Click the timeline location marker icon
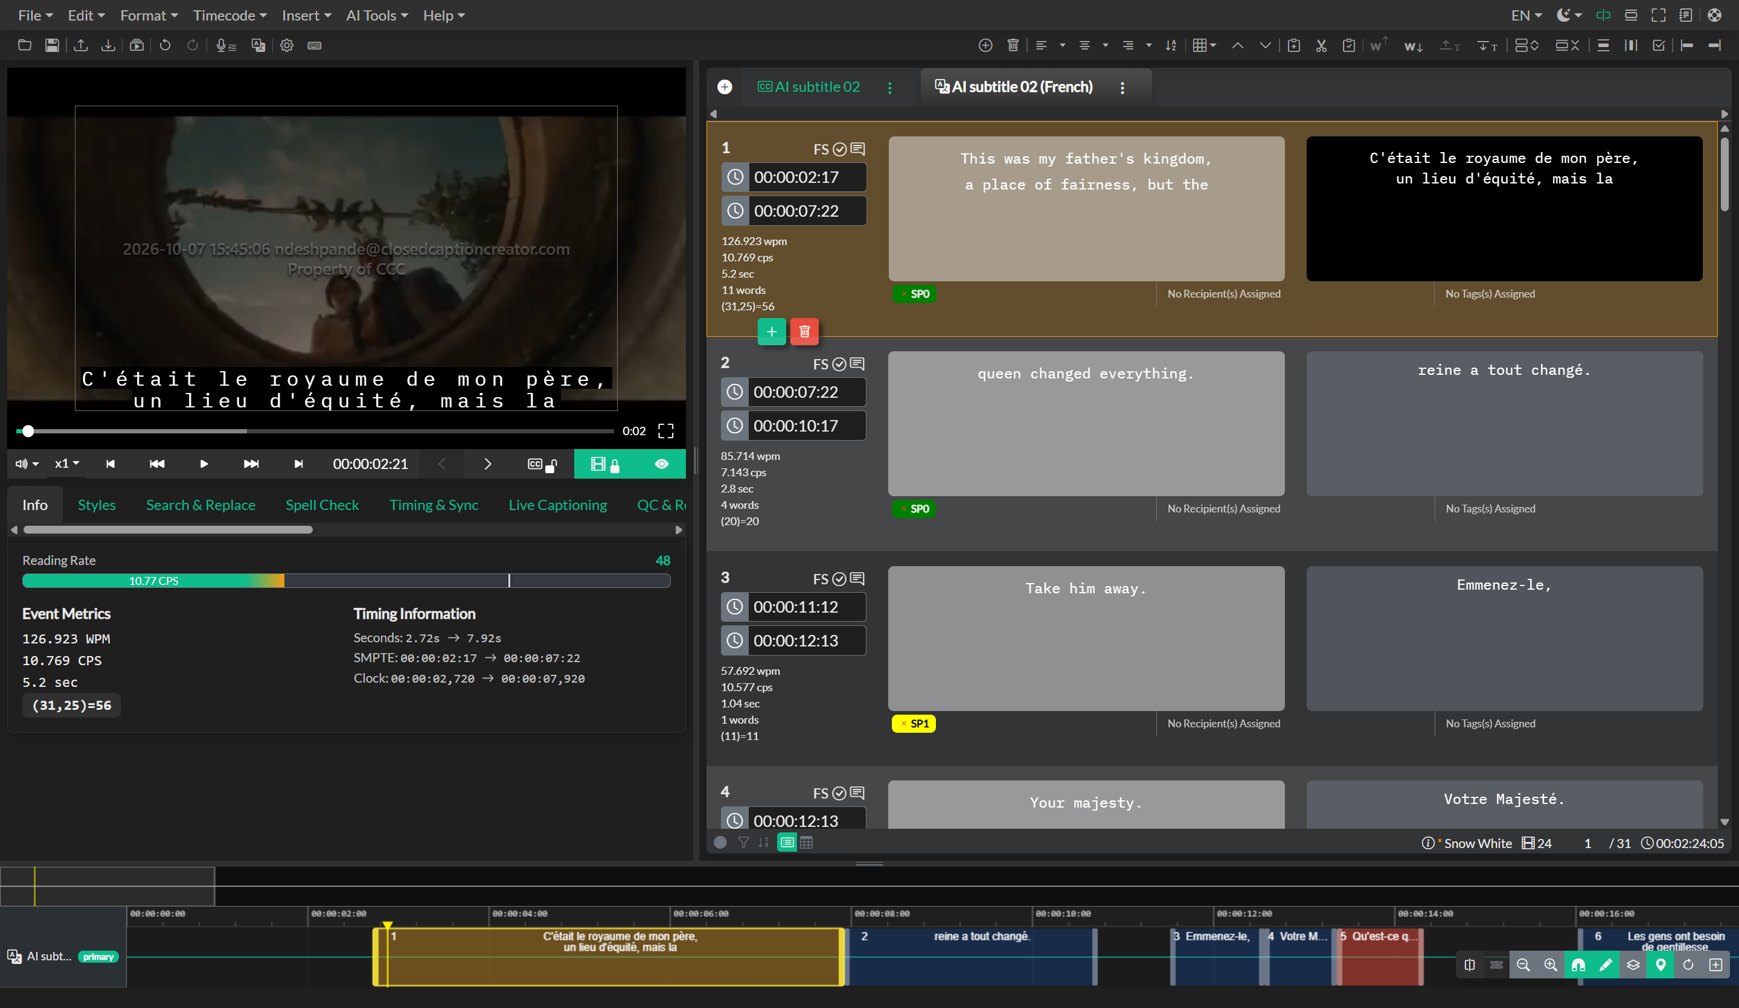Image resolution: width=1739 pixels, height=1008 pixels. [x=1661, y=965]
